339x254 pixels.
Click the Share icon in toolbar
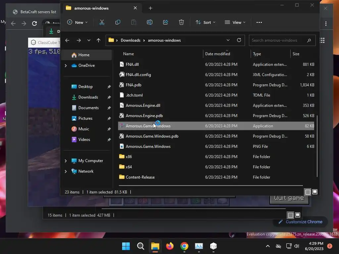pyautogui.click(x=166, y=22)
